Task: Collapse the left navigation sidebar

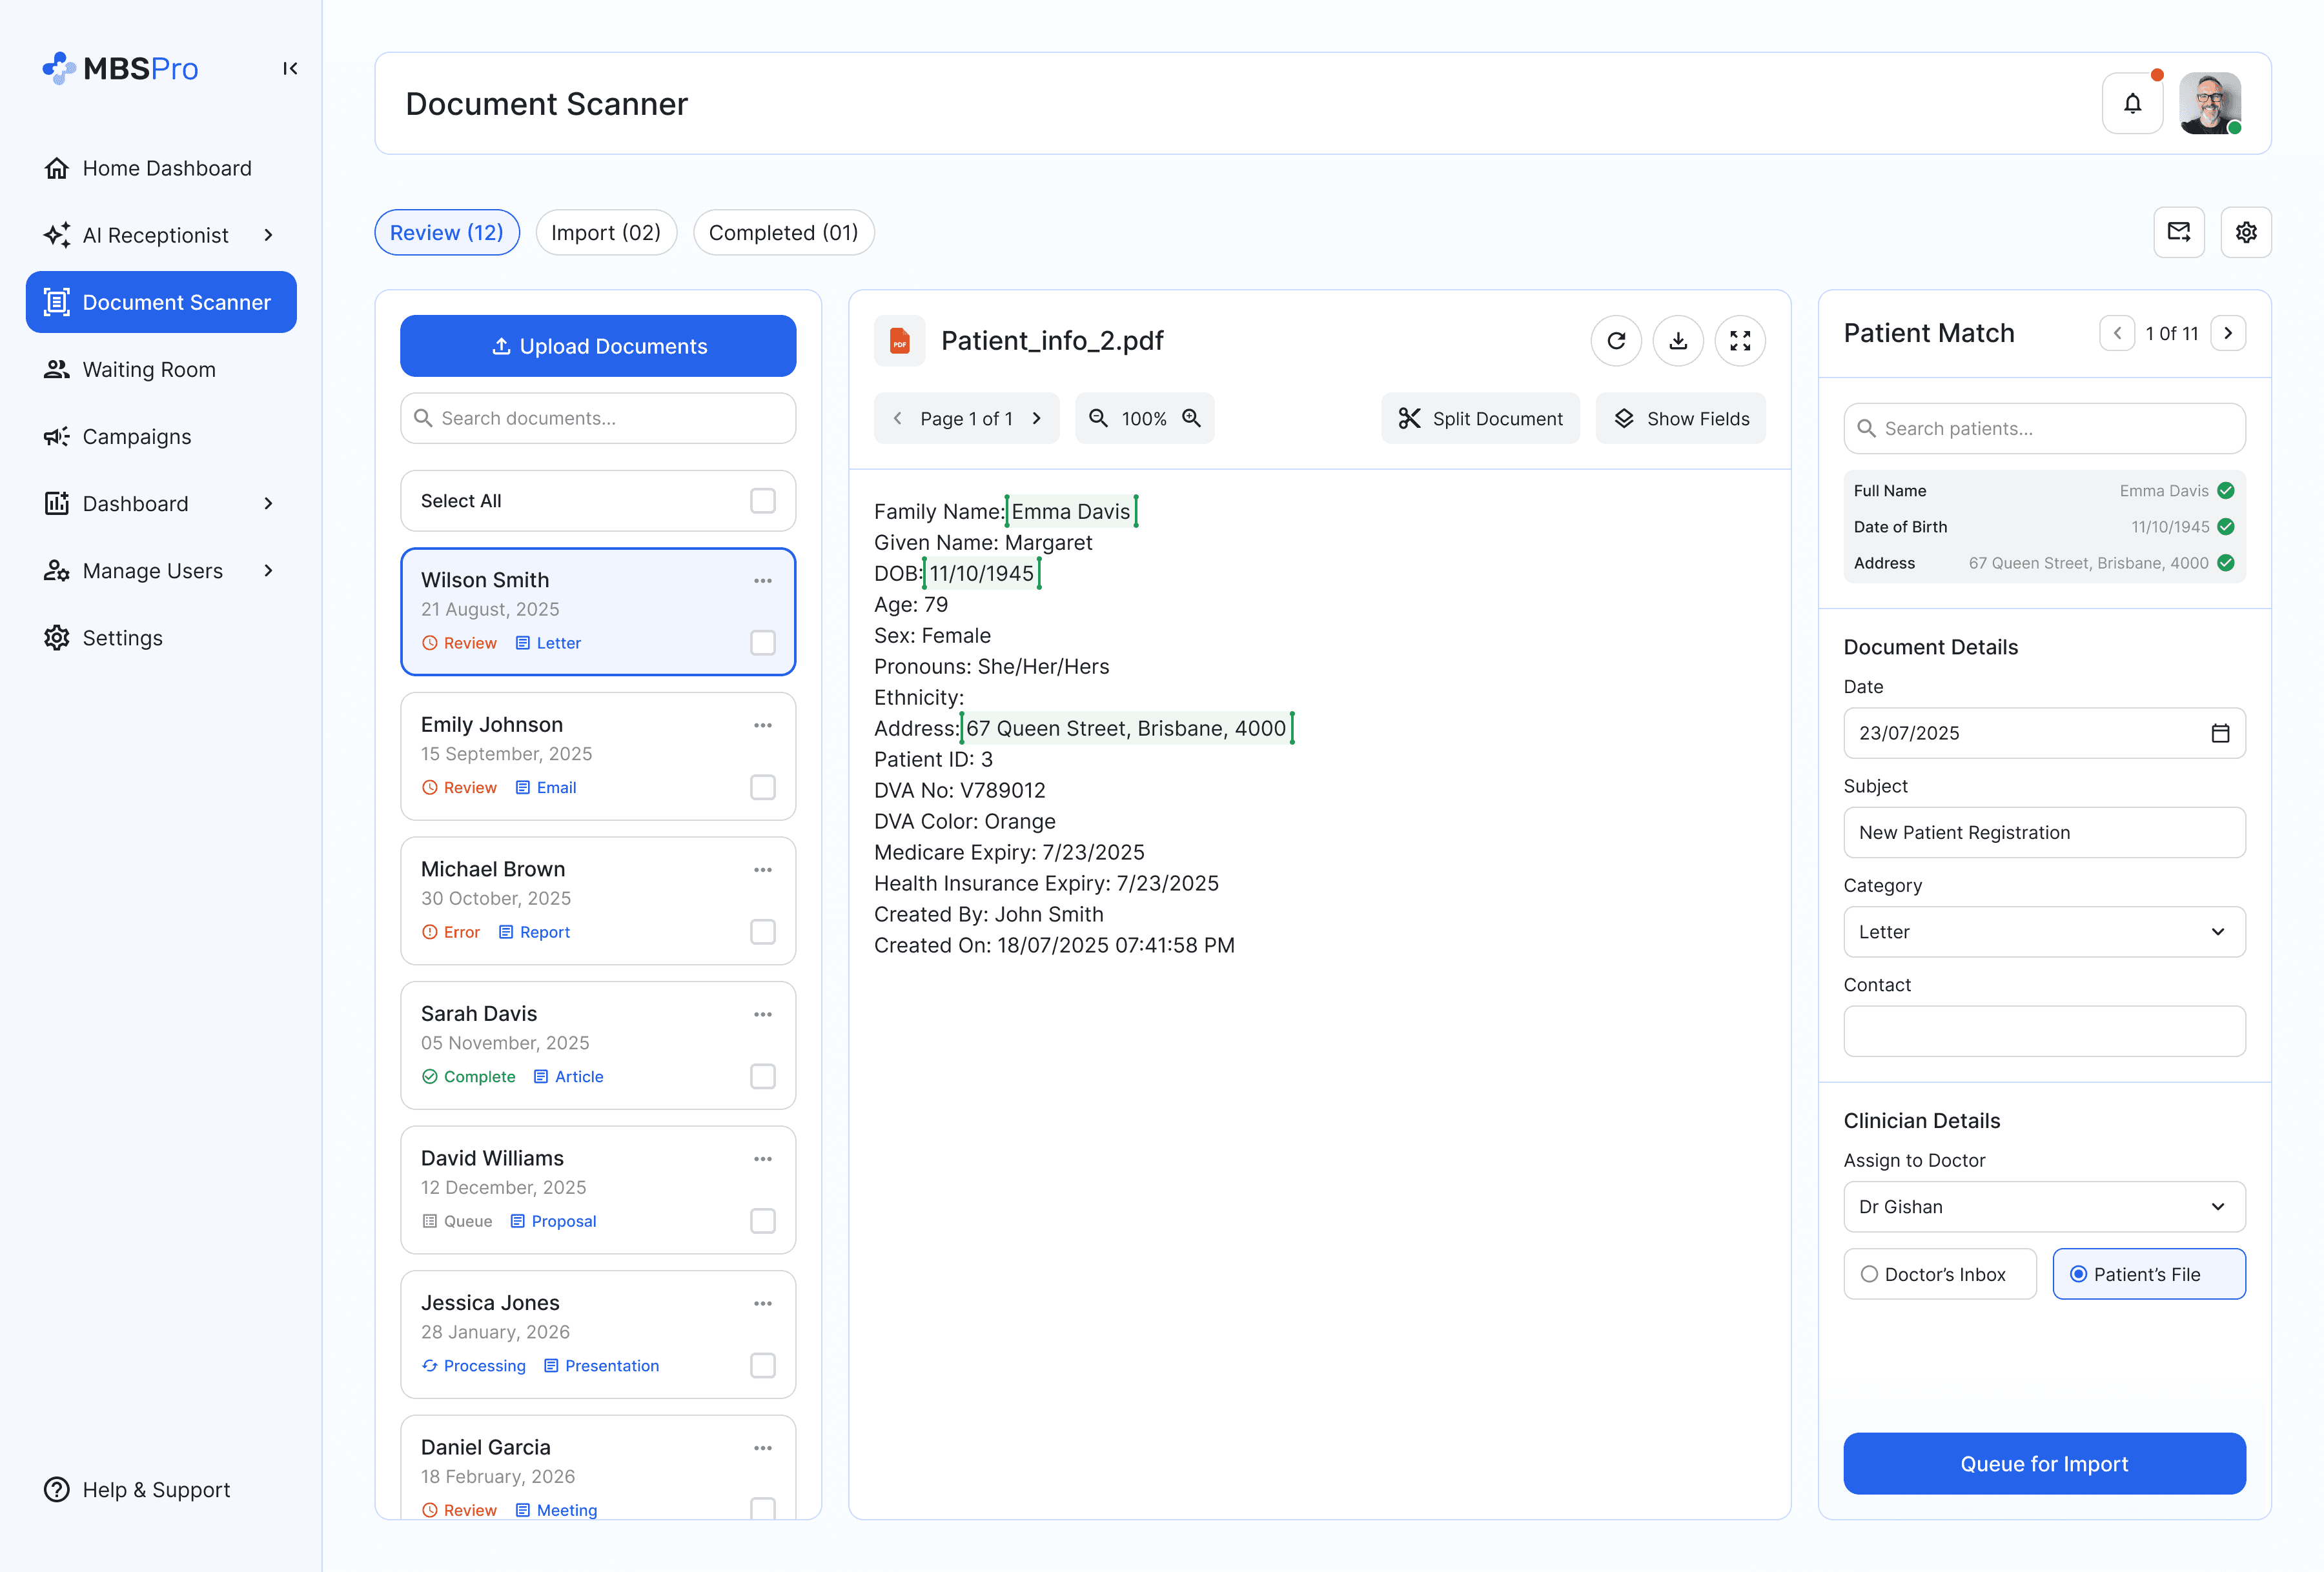Action: pyautogui.click(x=290, y=68)
